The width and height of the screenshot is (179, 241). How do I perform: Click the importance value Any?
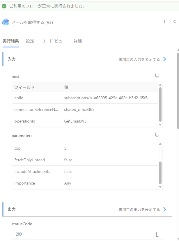[68, 183]
